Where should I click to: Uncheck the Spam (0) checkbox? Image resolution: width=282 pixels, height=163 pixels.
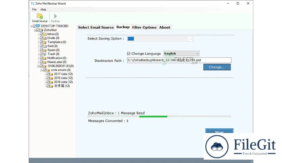(x=41, y=50)
